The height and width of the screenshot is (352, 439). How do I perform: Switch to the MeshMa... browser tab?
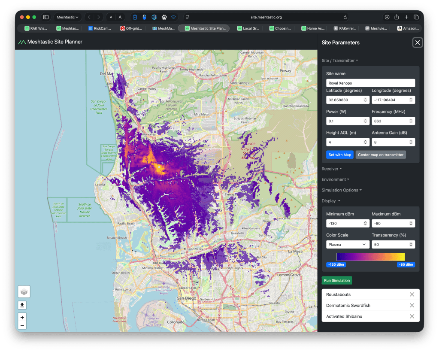[163, 29]
